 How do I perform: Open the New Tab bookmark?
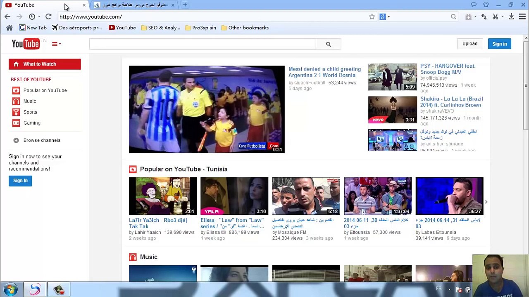click(x=33, y=28)
